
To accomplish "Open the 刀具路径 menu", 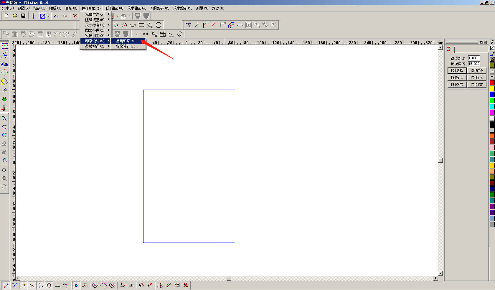I will coord(159,8).
